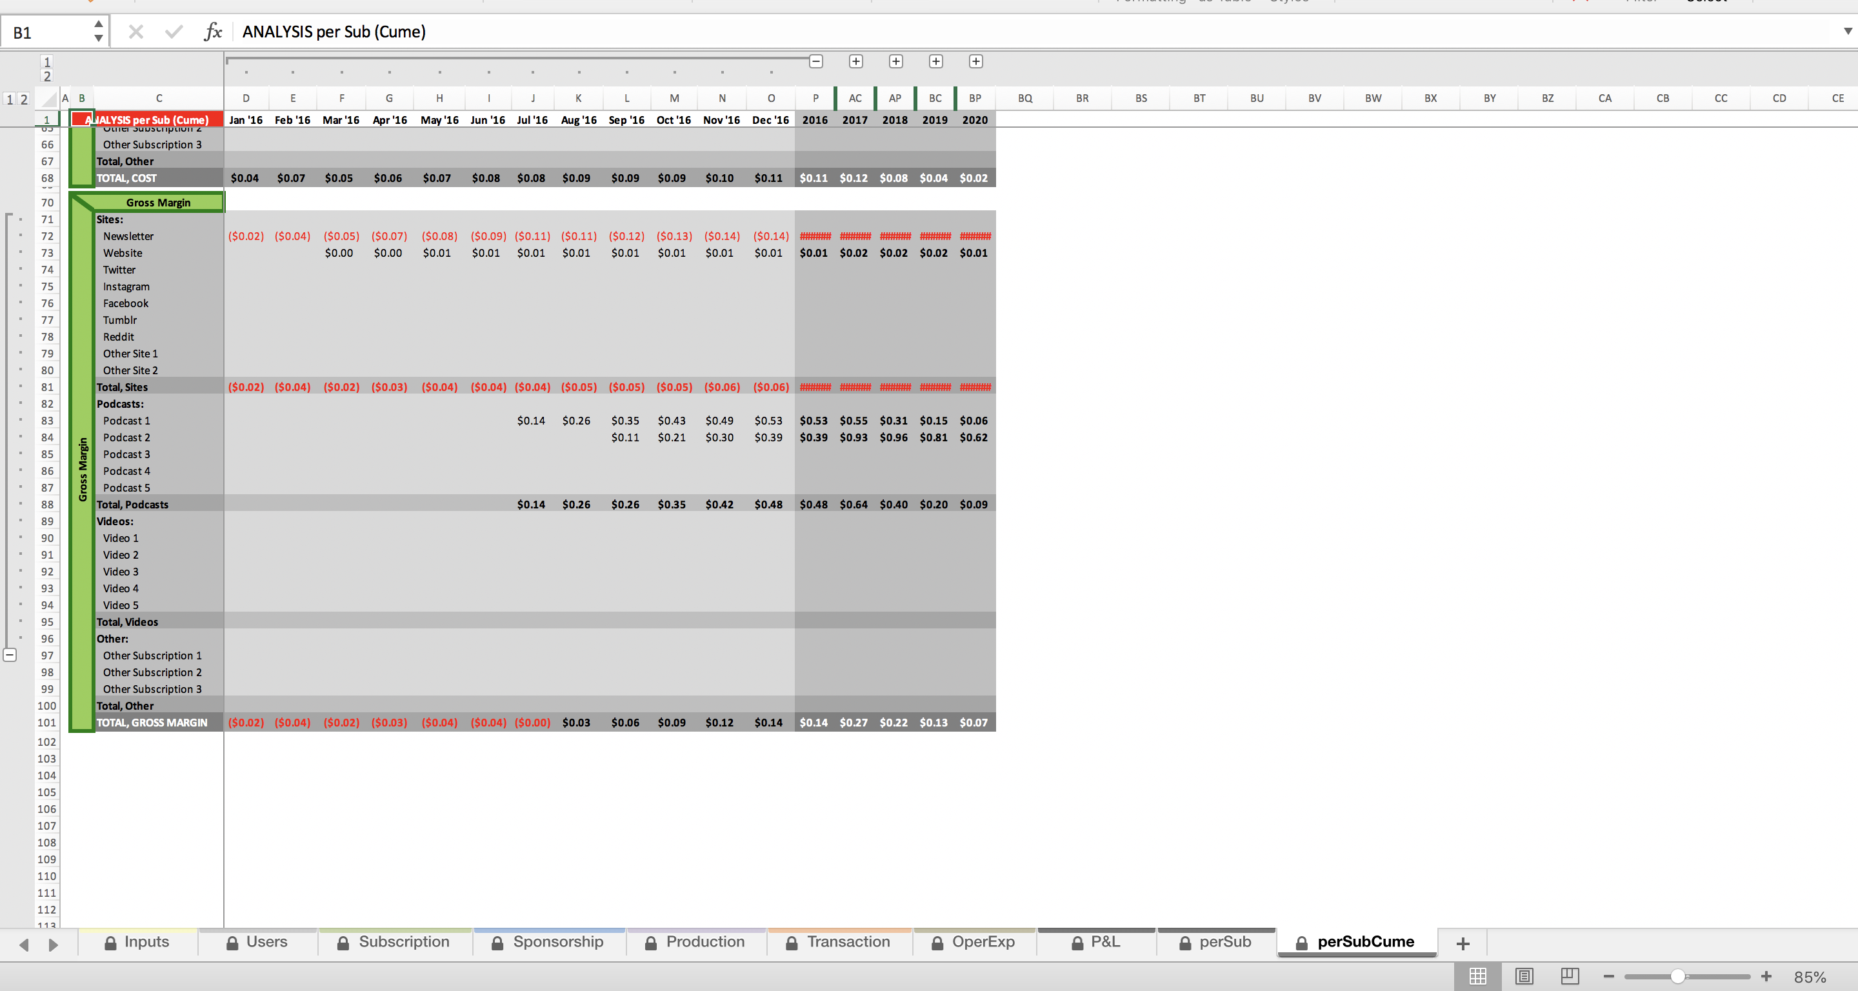Expand the 2018 column group
This screenshot has height=991, width=1858.
pos(896,61)
